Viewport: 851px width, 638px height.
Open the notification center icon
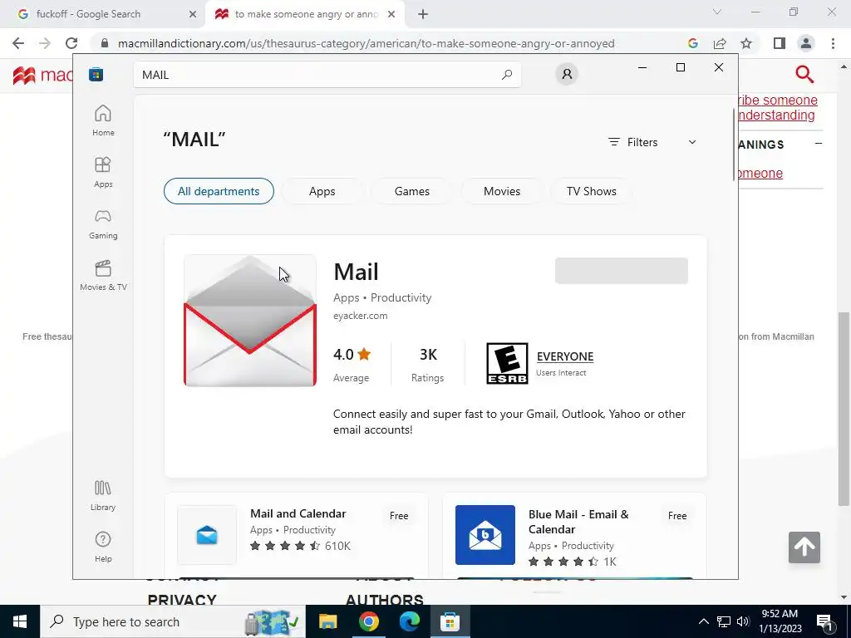point(825,621)
